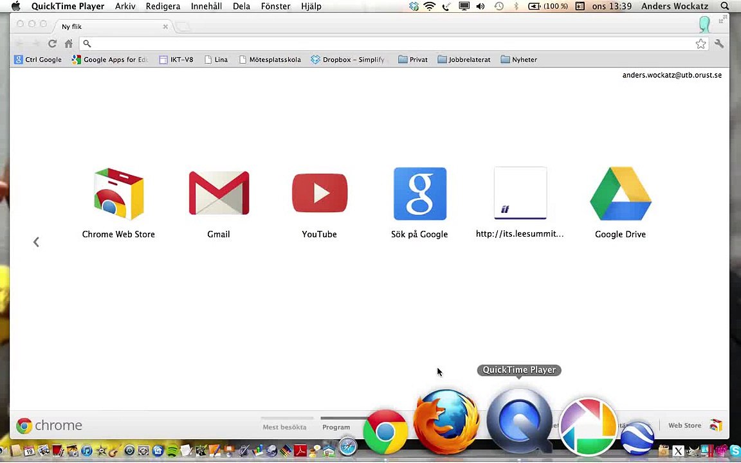Screen dimensions: 741x463
Task: Open the volume control in menu bar
Action: (480, 6)
